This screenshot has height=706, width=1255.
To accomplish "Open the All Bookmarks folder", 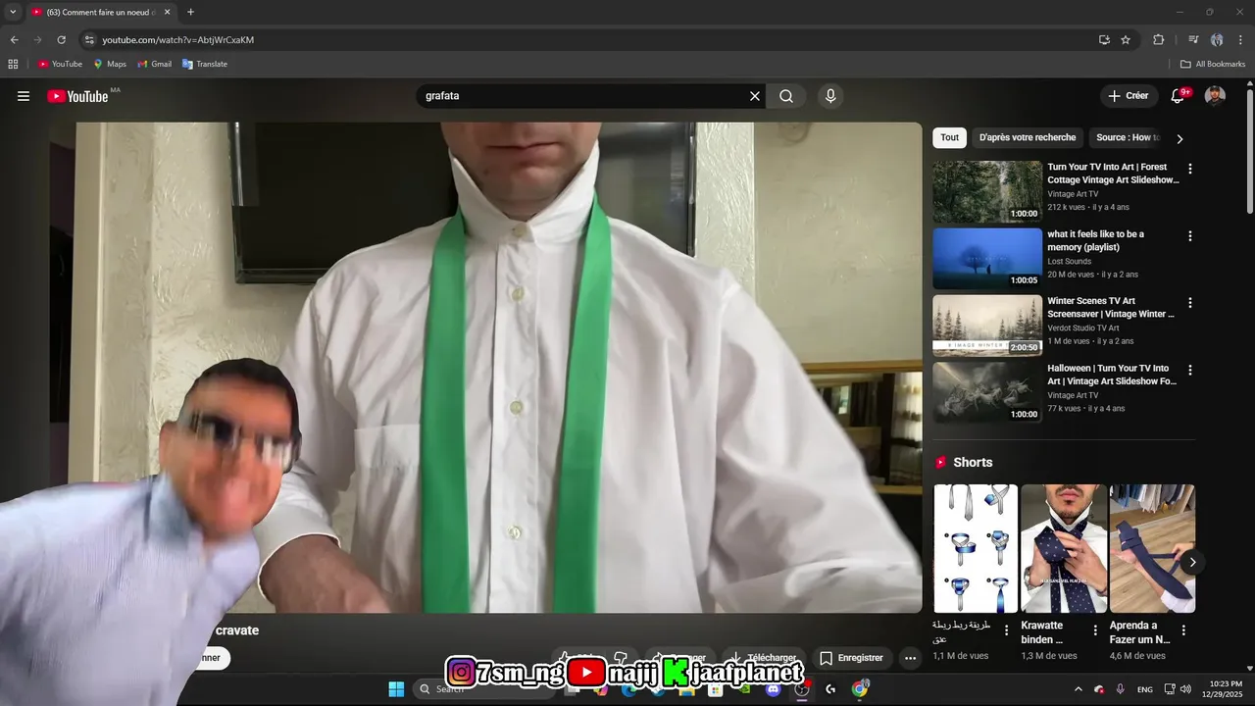I will (x=1213, y=64).
